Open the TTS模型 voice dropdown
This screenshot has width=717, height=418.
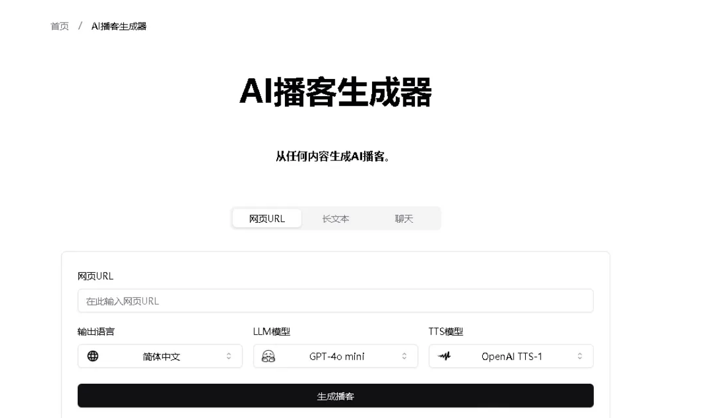[510, 356]
